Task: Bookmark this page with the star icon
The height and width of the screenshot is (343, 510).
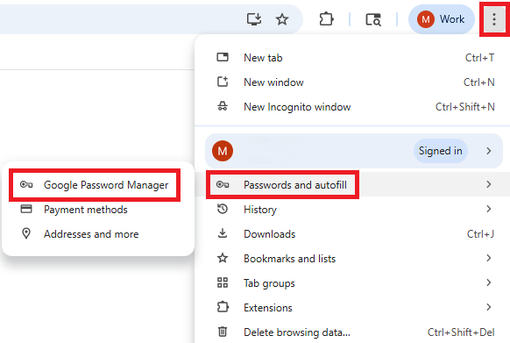Action: pyautogui.click(x=282, y=19)
